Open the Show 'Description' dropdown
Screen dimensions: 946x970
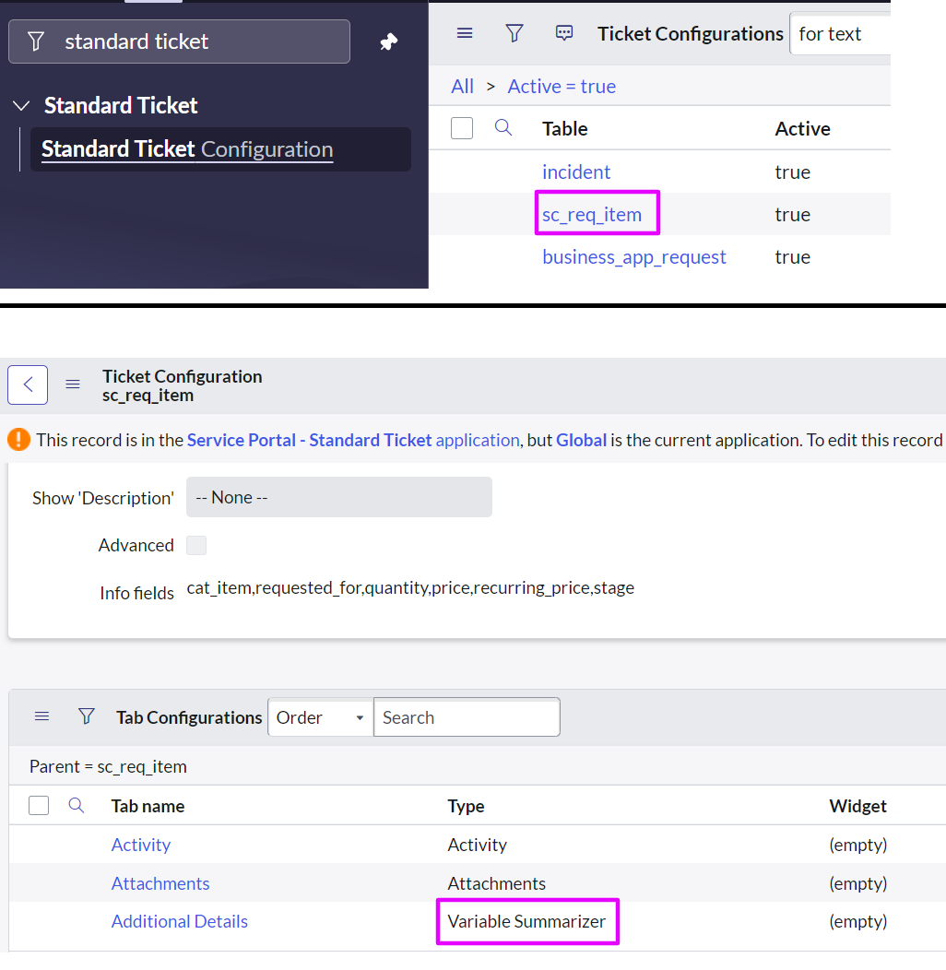point(339,497)
